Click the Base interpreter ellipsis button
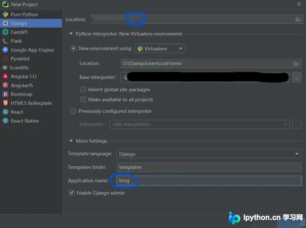 [x=297, y=77]
